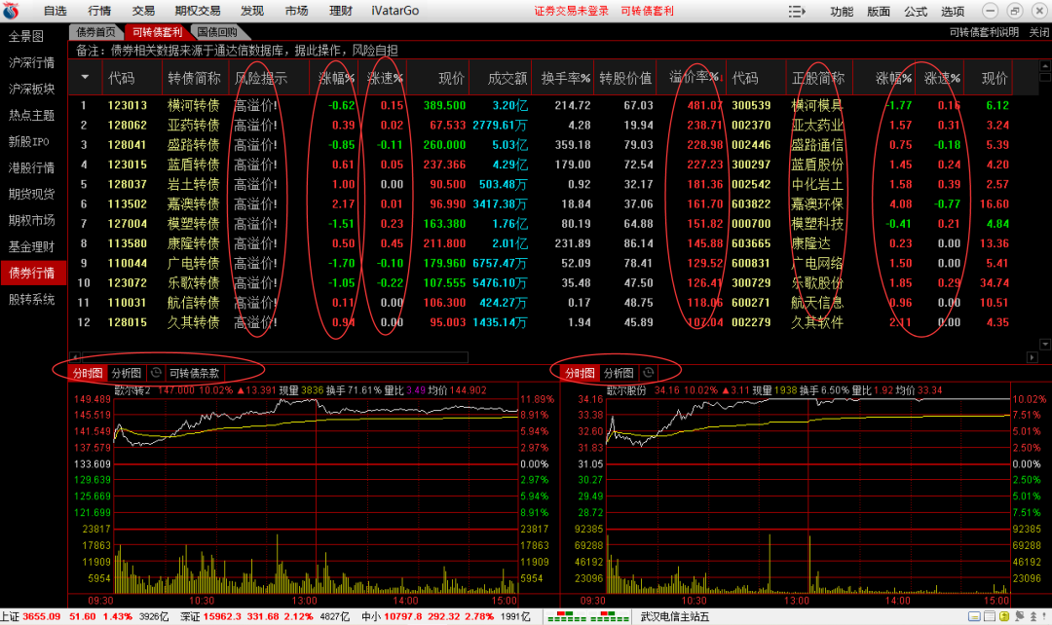Click the yellow round icon in status bar
Image resolution: width=1052 pixels, height=625 pixels.
point(1003,616)
